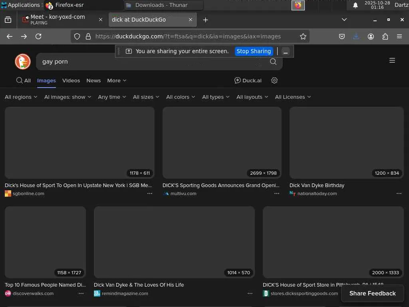Open the 1178 × 611 image thumbnail
Viewport: 409px width, 307px height.
pyautogui.click(x=79, y=143)
